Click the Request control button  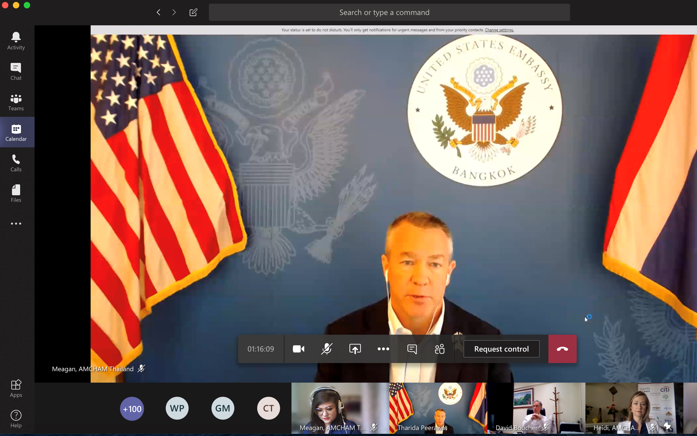501,349
